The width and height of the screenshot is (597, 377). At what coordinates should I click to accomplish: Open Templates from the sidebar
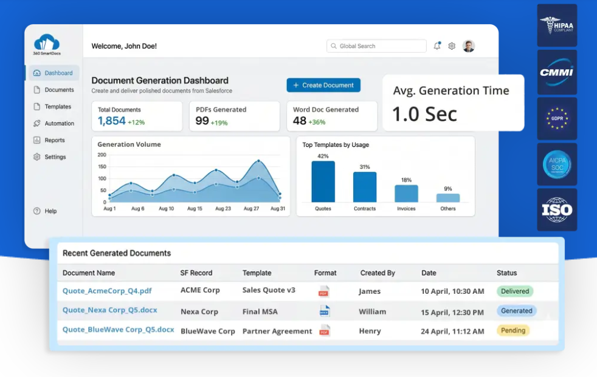pyautogui.click(x=52, y=106)
